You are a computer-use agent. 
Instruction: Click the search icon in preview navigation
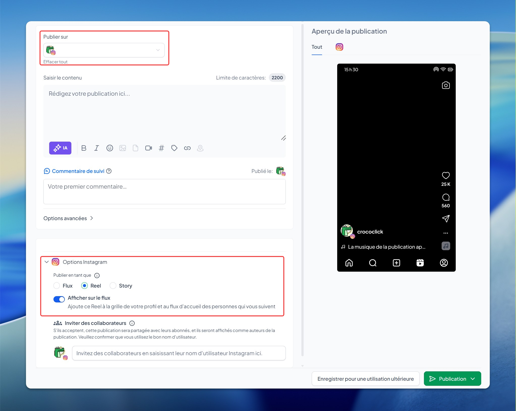[x=373, y=263]
